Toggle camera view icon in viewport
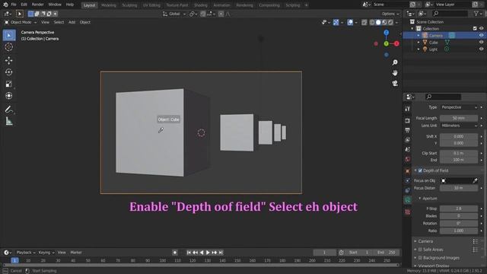The height and width of the screenshot is (274, 487). coord(395,83)
